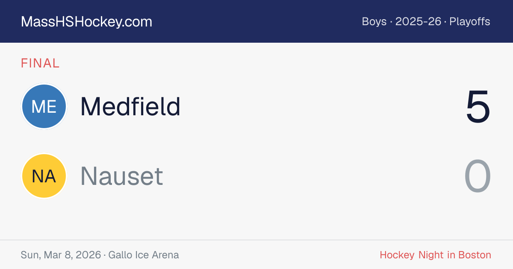Click the yellow NA team badge
This screenshot has height=269, width=513.
44,176
